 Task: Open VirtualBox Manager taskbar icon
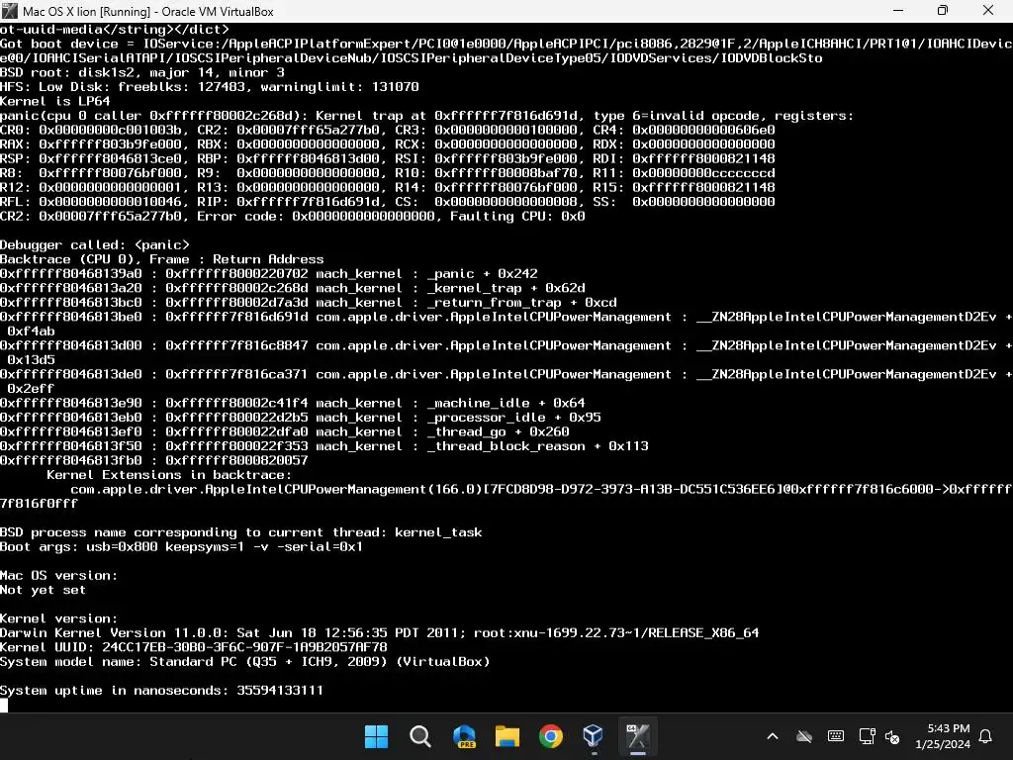tap(594, 736)
